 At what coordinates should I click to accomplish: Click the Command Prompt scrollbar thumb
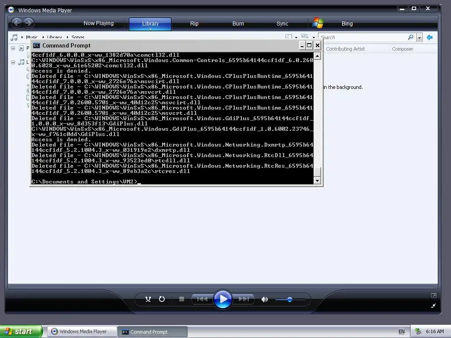317,172
